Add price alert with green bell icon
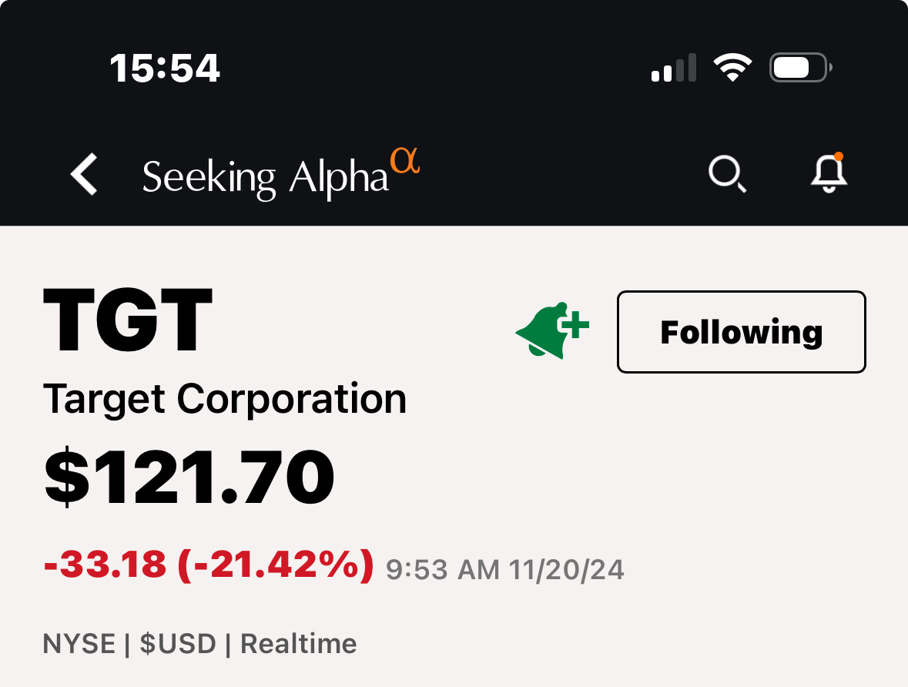 point(552,330)
